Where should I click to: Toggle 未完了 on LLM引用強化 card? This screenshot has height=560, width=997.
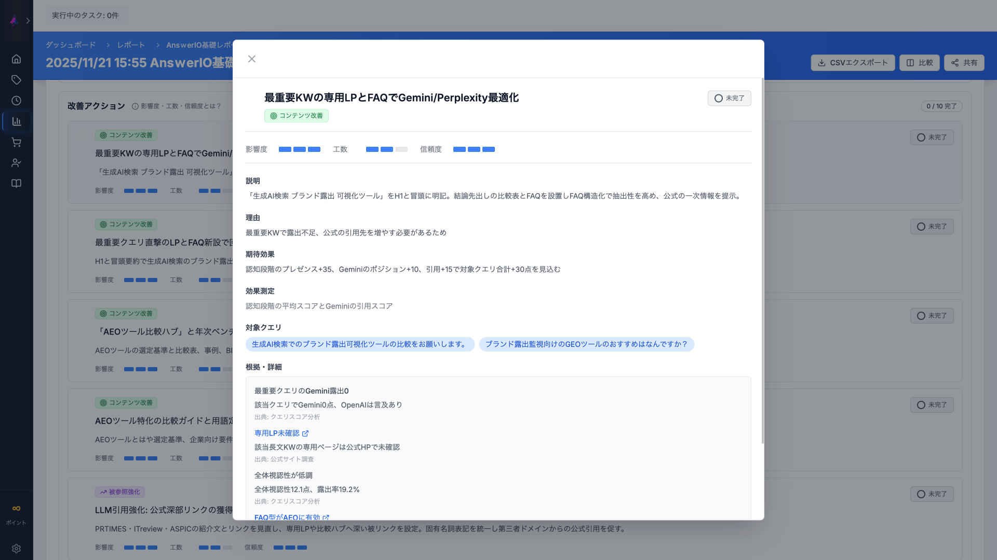pyautogui.click(x=932, y=494)
